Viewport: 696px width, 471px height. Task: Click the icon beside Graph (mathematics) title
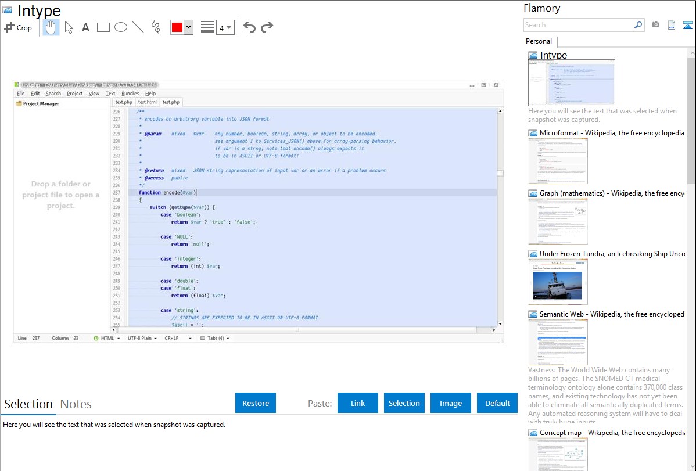(533, 193)
